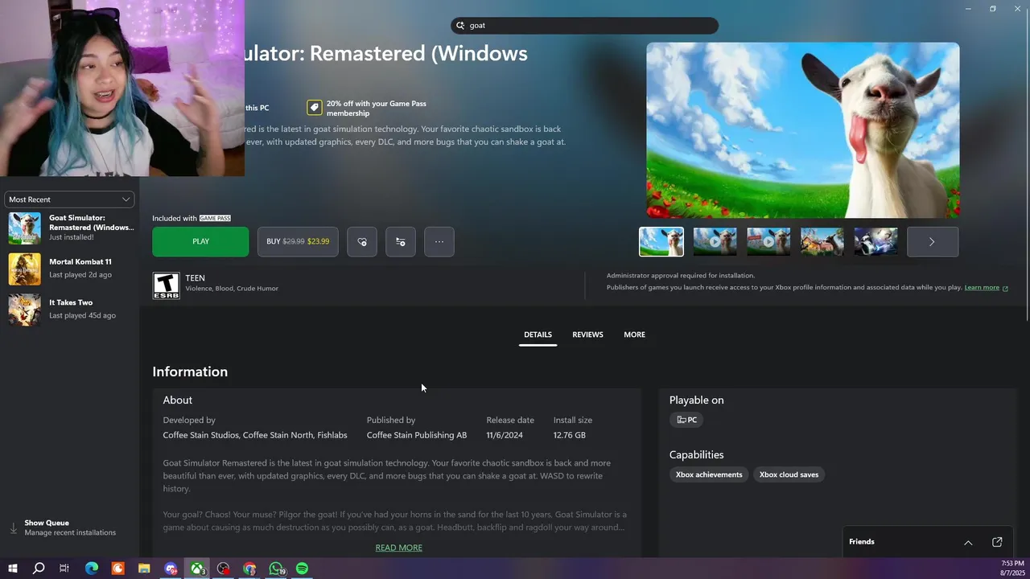The height and width of the screenshot is (579, 1030).
Task: Click the 12.76 GB install size value
Action: click(570, 435)
